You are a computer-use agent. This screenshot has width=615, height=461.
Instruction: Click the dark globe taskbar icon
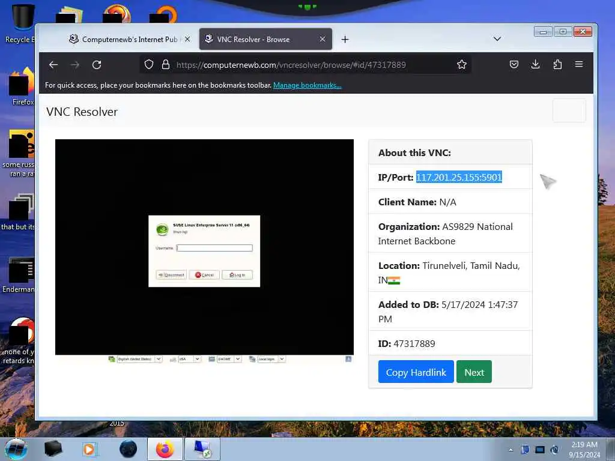click(129, 449)
